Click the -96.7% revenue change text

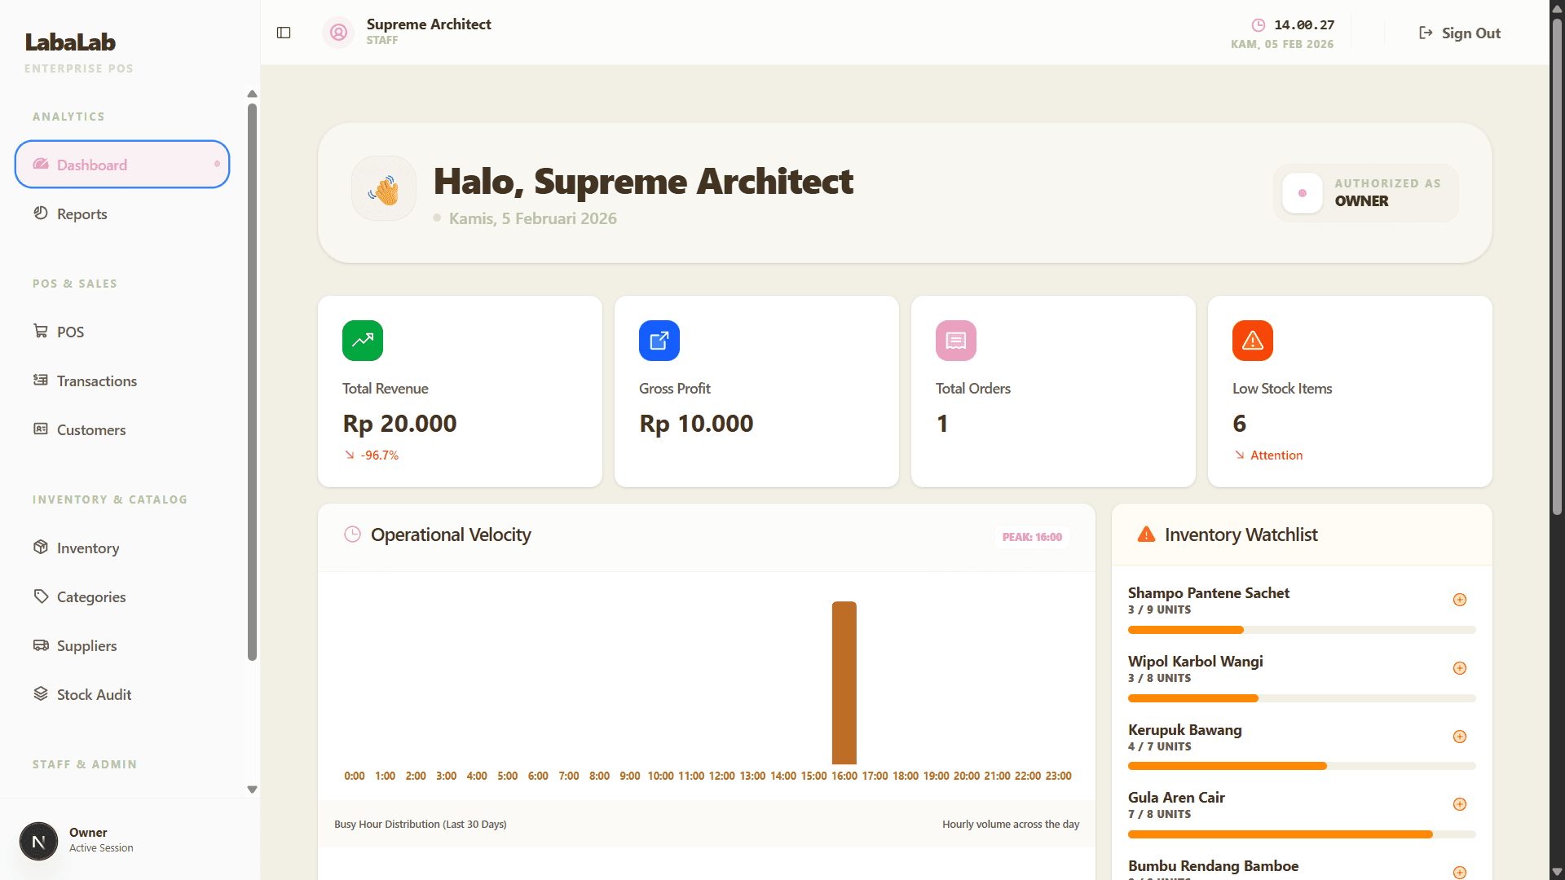pyautogui.click(x=380, y=455)
